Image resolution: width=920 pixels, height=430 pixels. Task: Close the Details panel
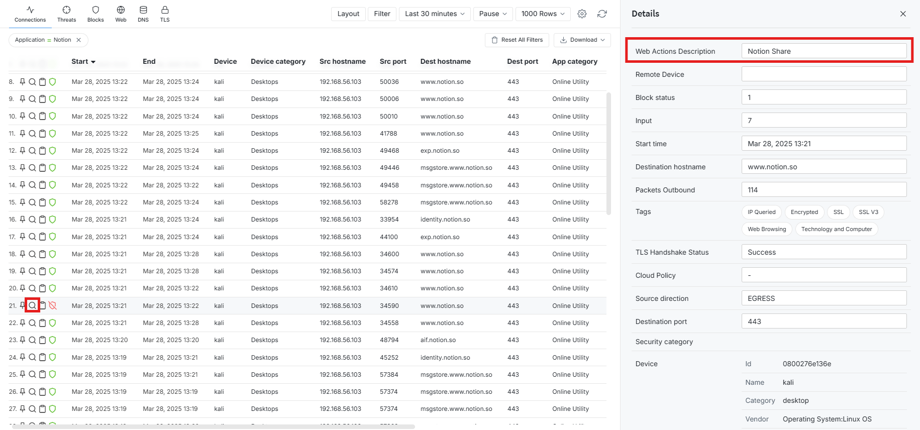(903, 14)
